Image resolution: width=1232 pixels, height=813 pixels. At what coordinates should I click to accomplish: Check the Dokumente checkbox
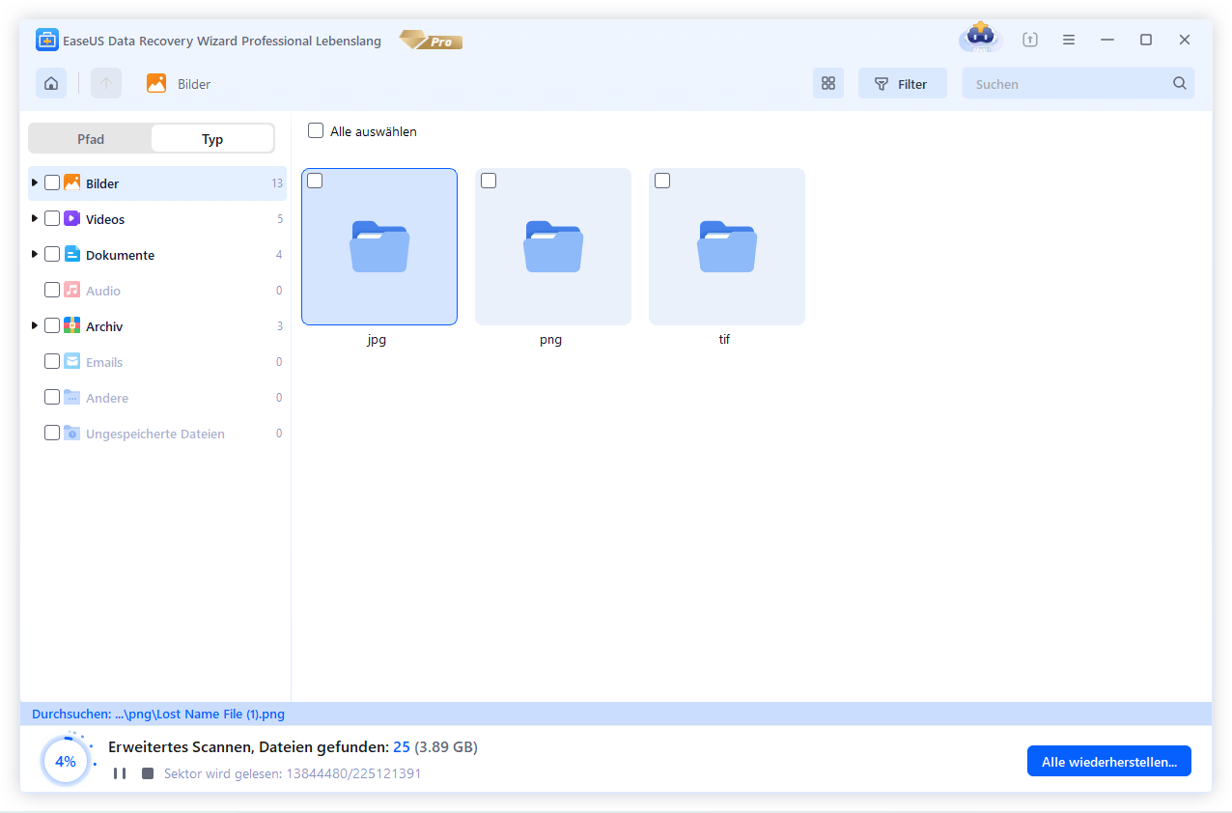(52, 254)
